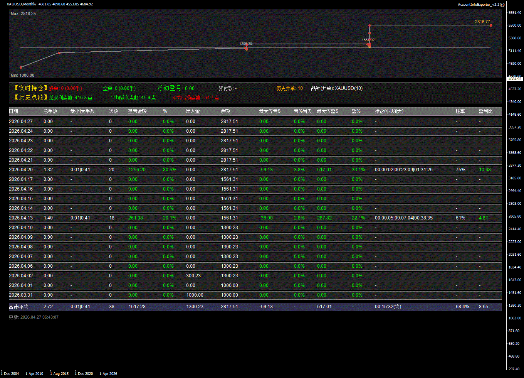The image size is (524, 378).
Task: Click the XAUUSD,Monthly chart title
Action: [x=22, y=4]
